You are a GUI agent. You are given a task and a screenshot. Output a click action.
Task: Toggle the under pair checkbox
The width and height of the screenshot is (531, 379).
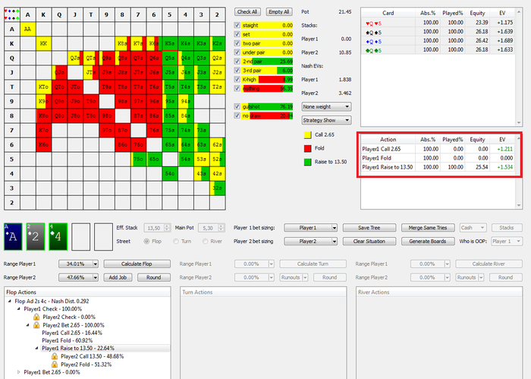[x=237, y=52]
